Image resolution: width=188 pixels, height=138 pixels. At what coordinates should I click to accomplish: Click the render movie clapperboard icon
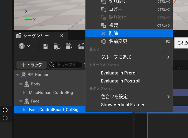pos(81,46)
